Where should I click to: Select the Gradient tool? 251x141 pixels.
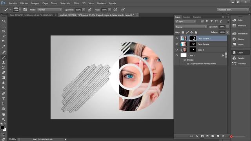(4, 78)
